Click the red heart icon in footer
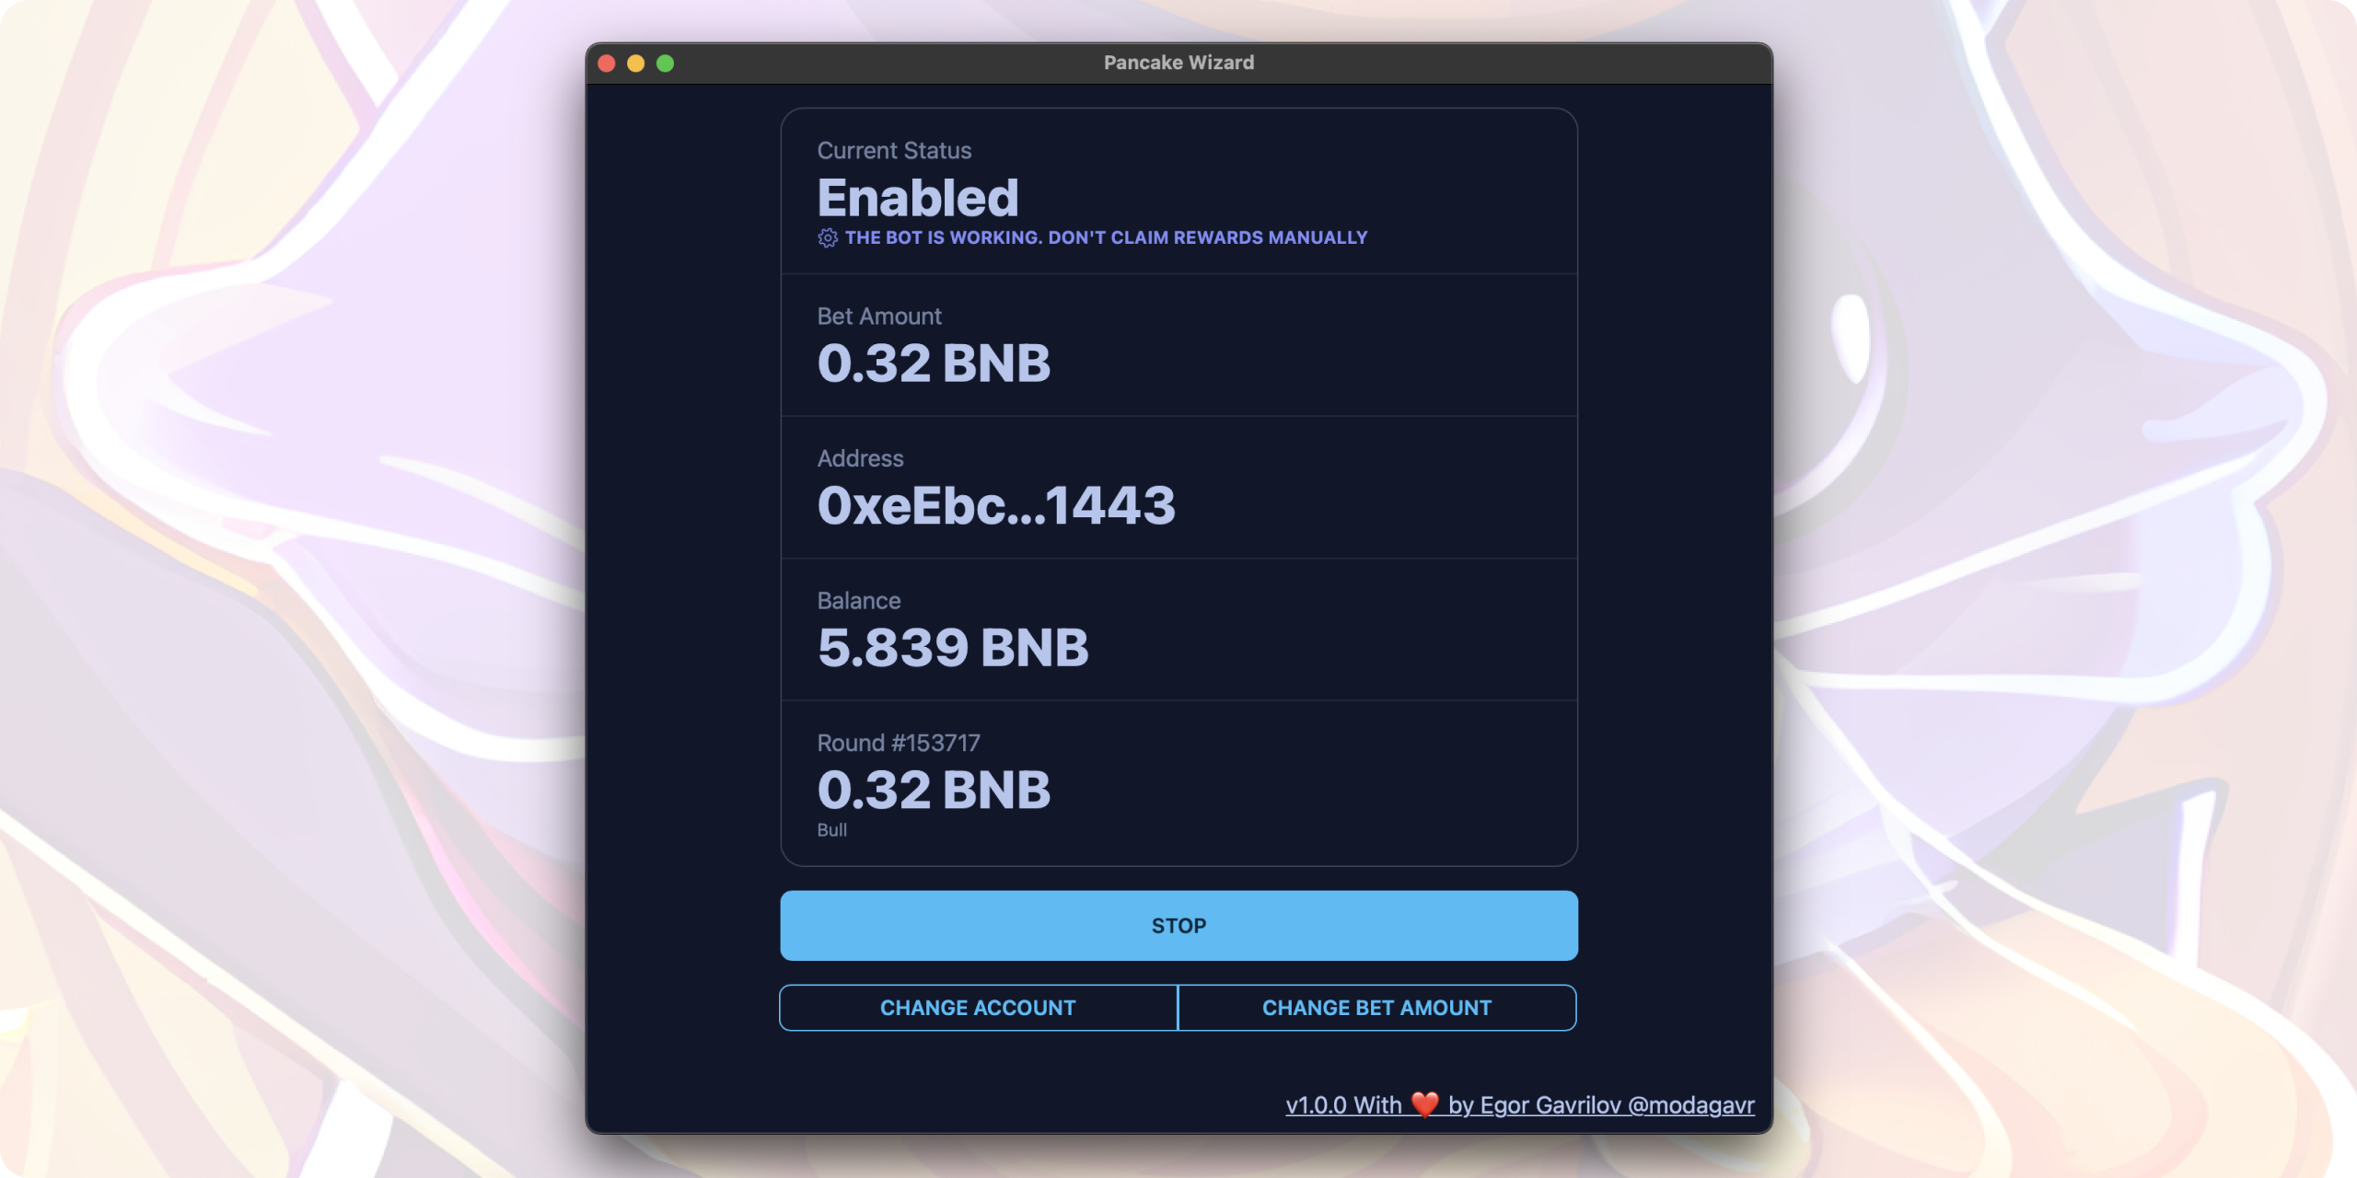The height and width of the screenshot is (1178, 2357). coord(1424,1103)
